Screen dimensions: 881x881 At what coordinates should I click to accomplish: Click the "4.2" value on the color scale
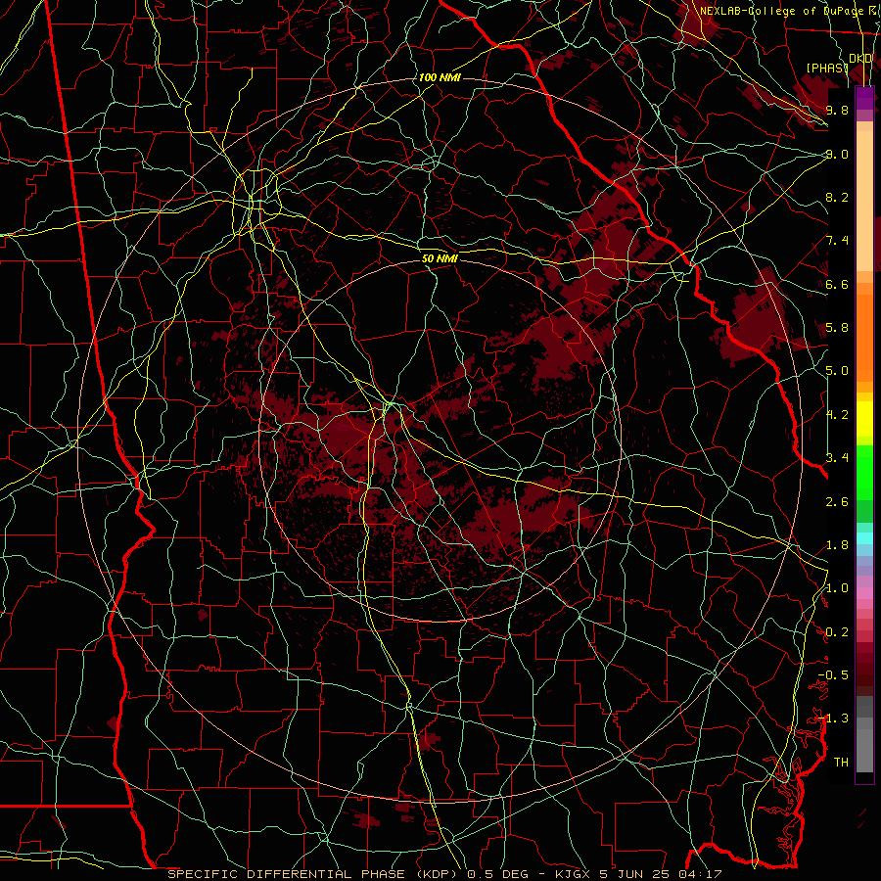tap(837, 415)
